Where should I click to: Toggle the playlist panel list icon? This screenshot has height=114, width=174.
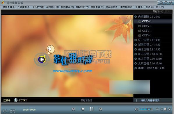[x=165, y=109]
